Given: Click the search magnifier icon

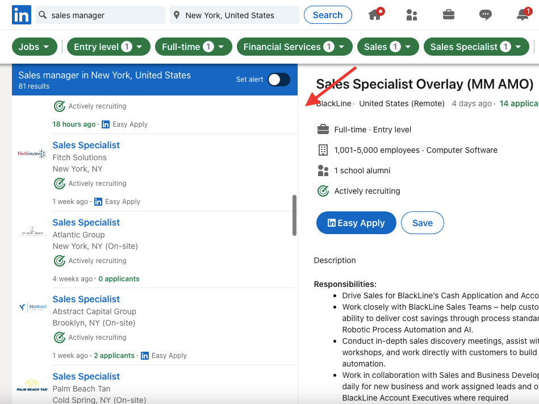Looking at the screenshot, I should [x=43, y=15].
